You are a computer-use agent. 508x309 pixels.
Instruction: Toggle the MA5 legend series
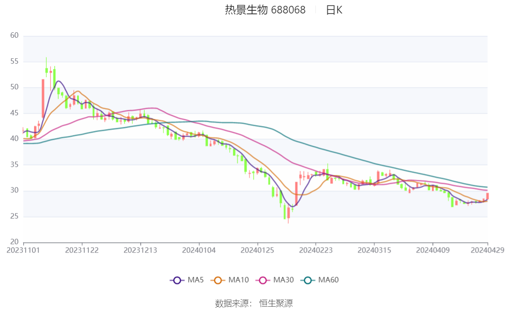187,280
